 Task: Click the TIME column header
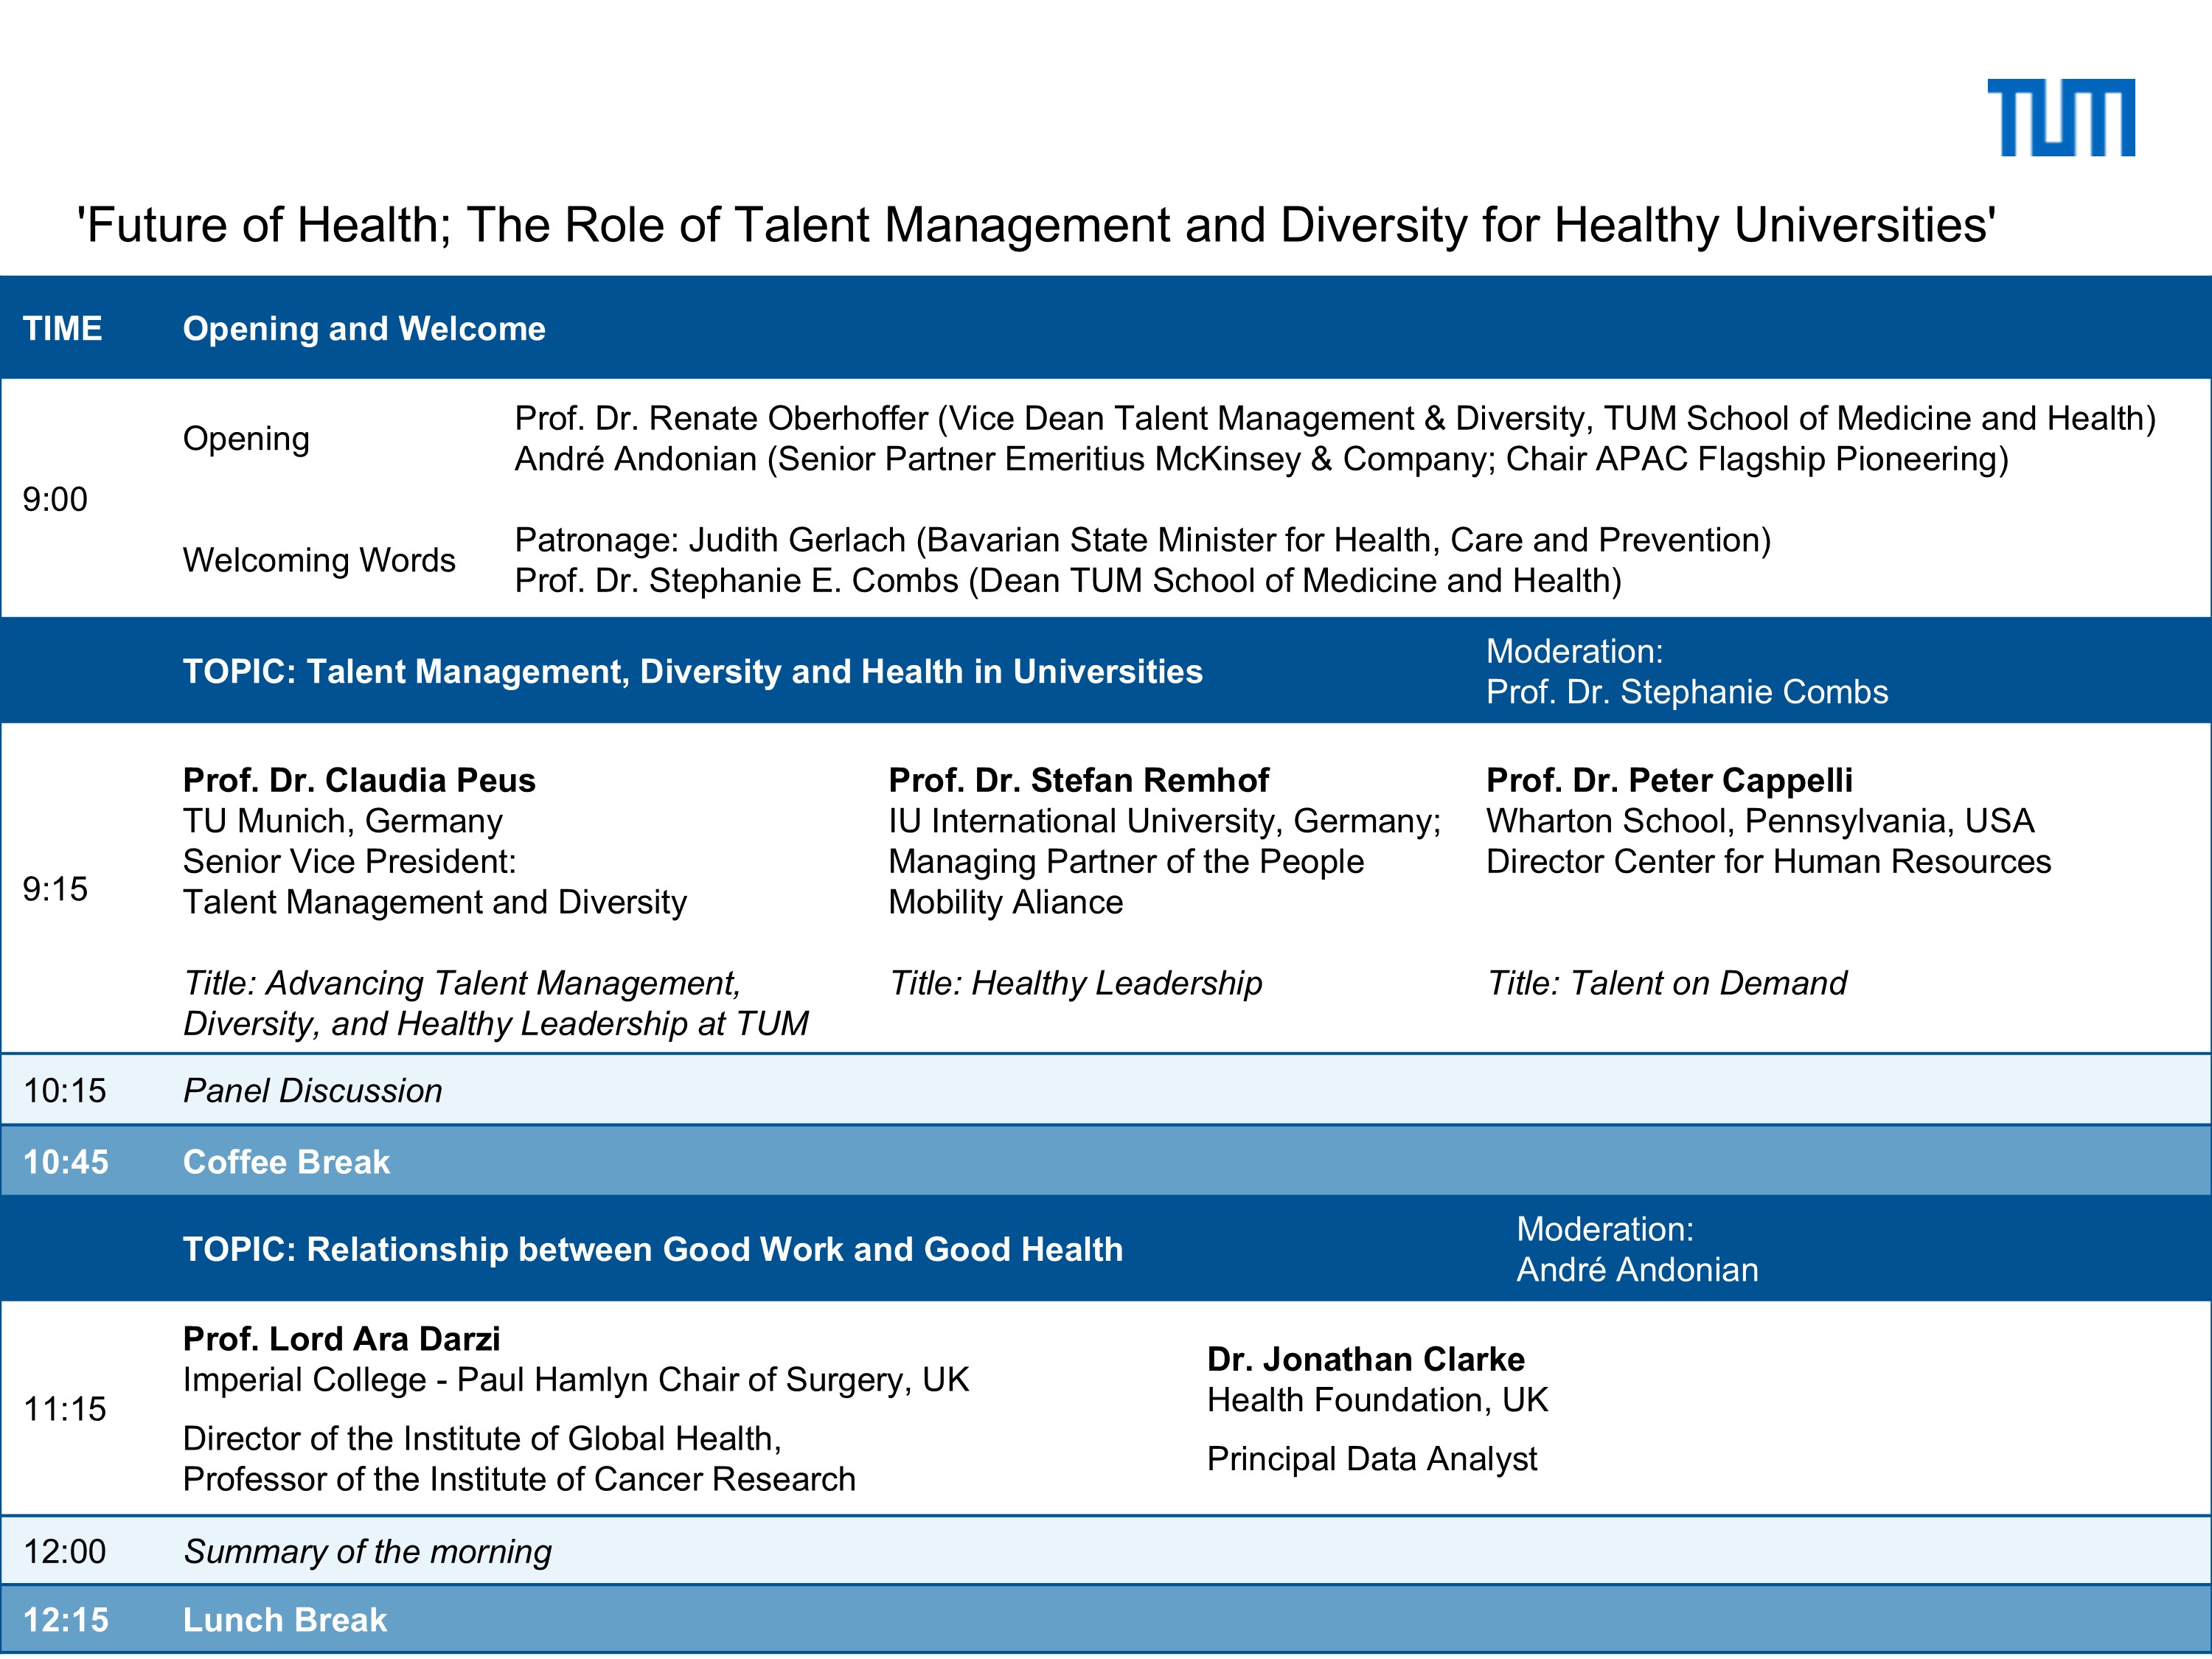click(62, 329)
